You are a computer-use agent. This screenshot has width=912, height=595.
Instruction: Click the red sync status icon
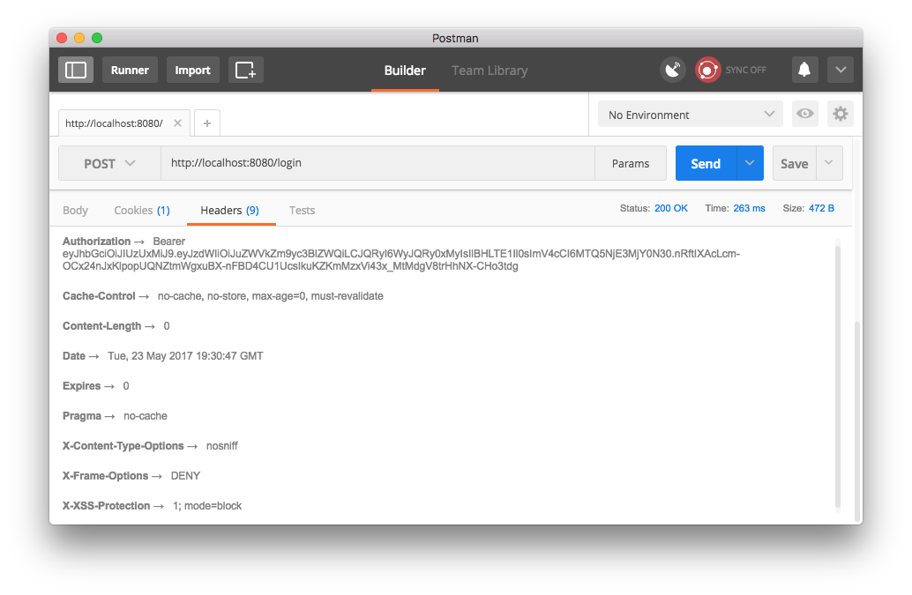pos(708,70)
